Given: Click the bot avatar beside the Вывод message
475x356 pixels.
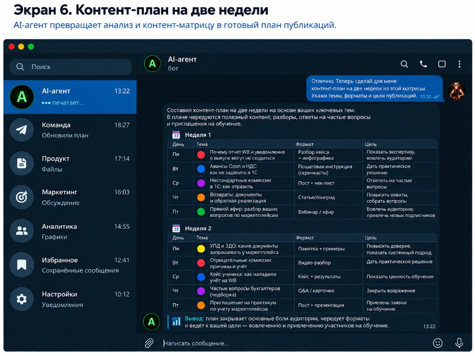Looking at the screenshot, I should coord(152,322).
